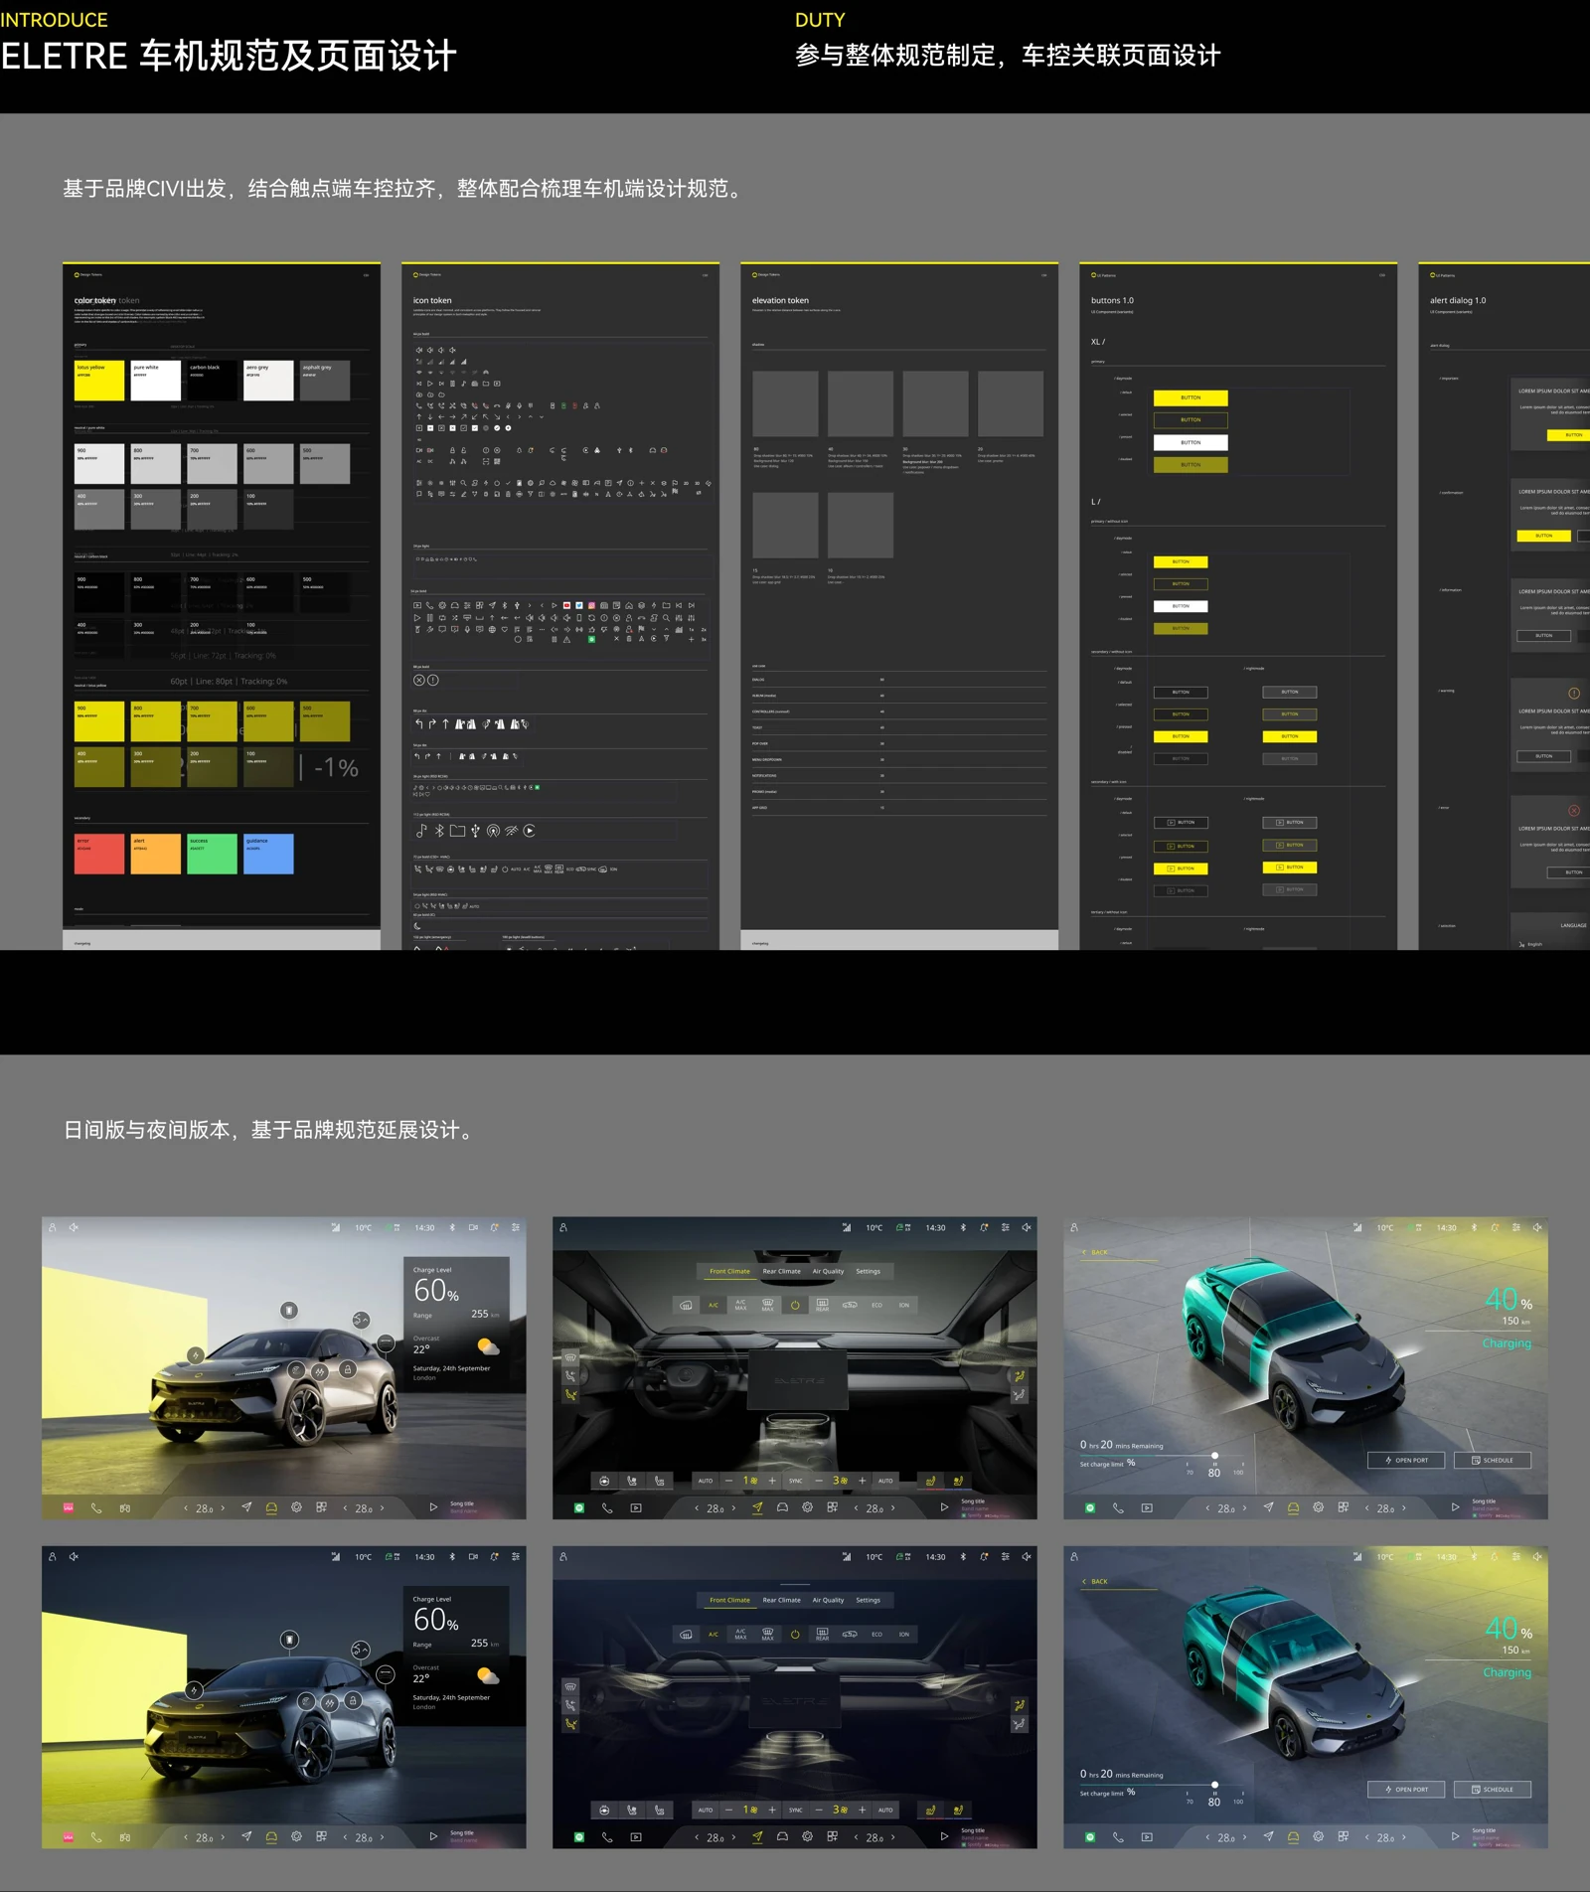Open phone from daytime home screen bottom bar
The width and height of the screenshot is (1590, 1892).
pos(96,1507)
